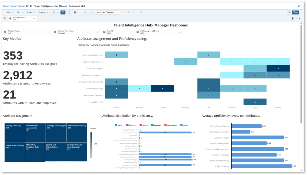
Task: Open the Display menu
Action: pos(42,12)
